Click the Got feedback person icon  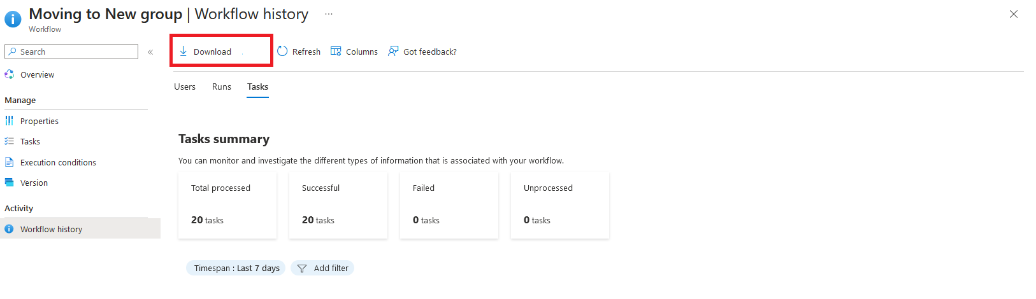393,52
